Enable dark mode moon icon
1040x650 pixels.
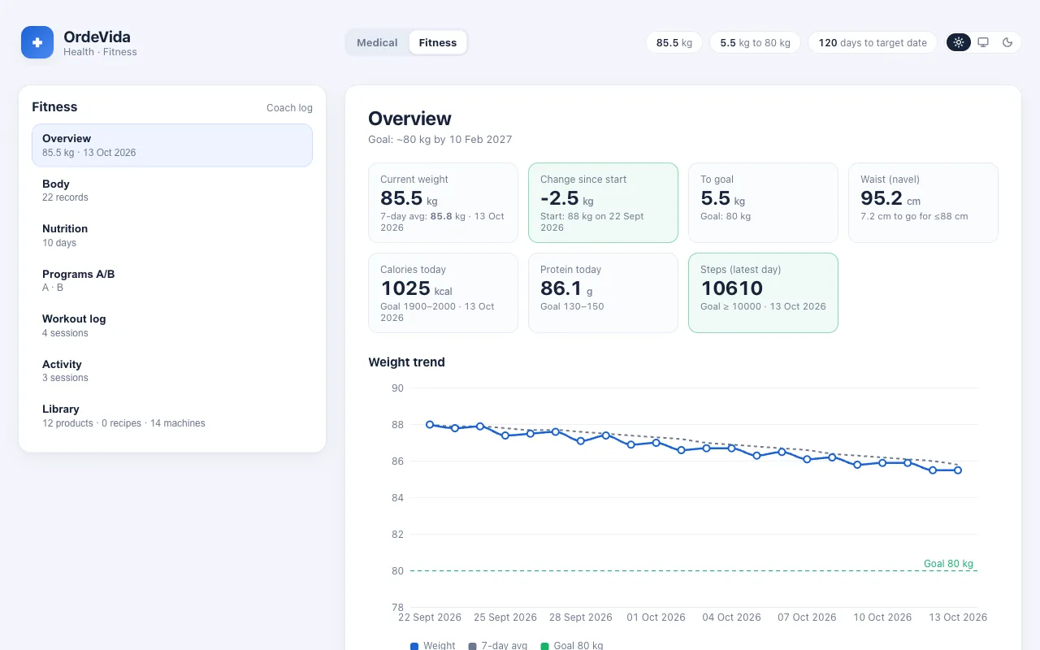1007,42
